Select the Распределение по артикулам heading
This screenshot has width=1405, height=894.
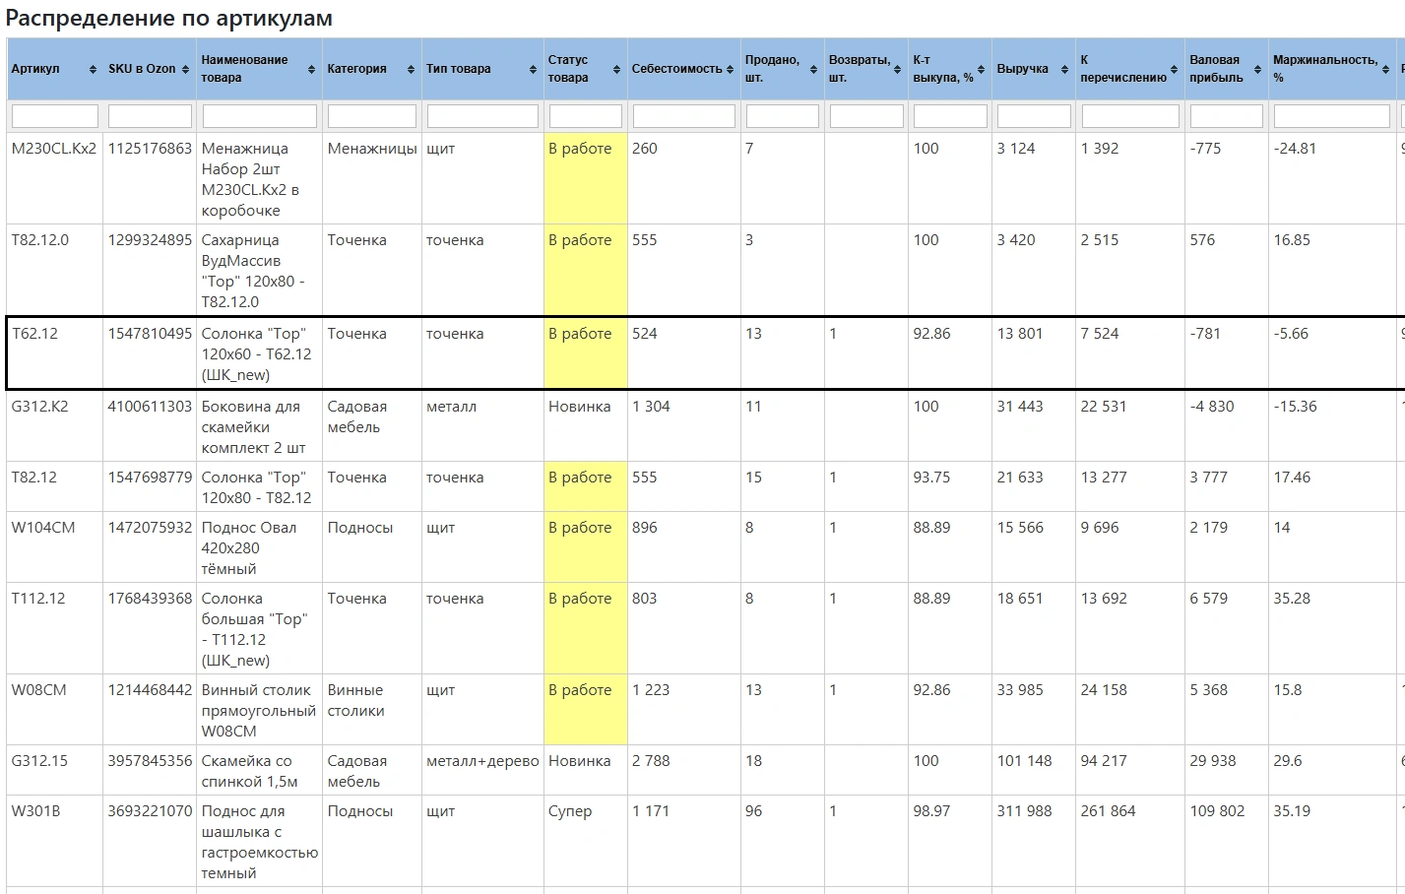click(x=169, y=18)
